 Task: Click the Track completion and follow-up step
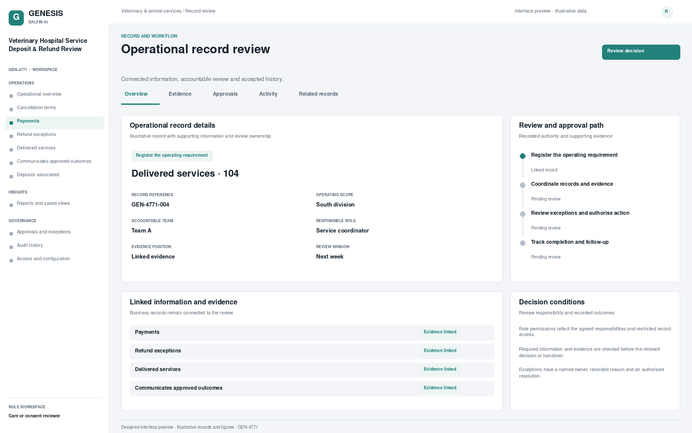[x=570, y=242]
